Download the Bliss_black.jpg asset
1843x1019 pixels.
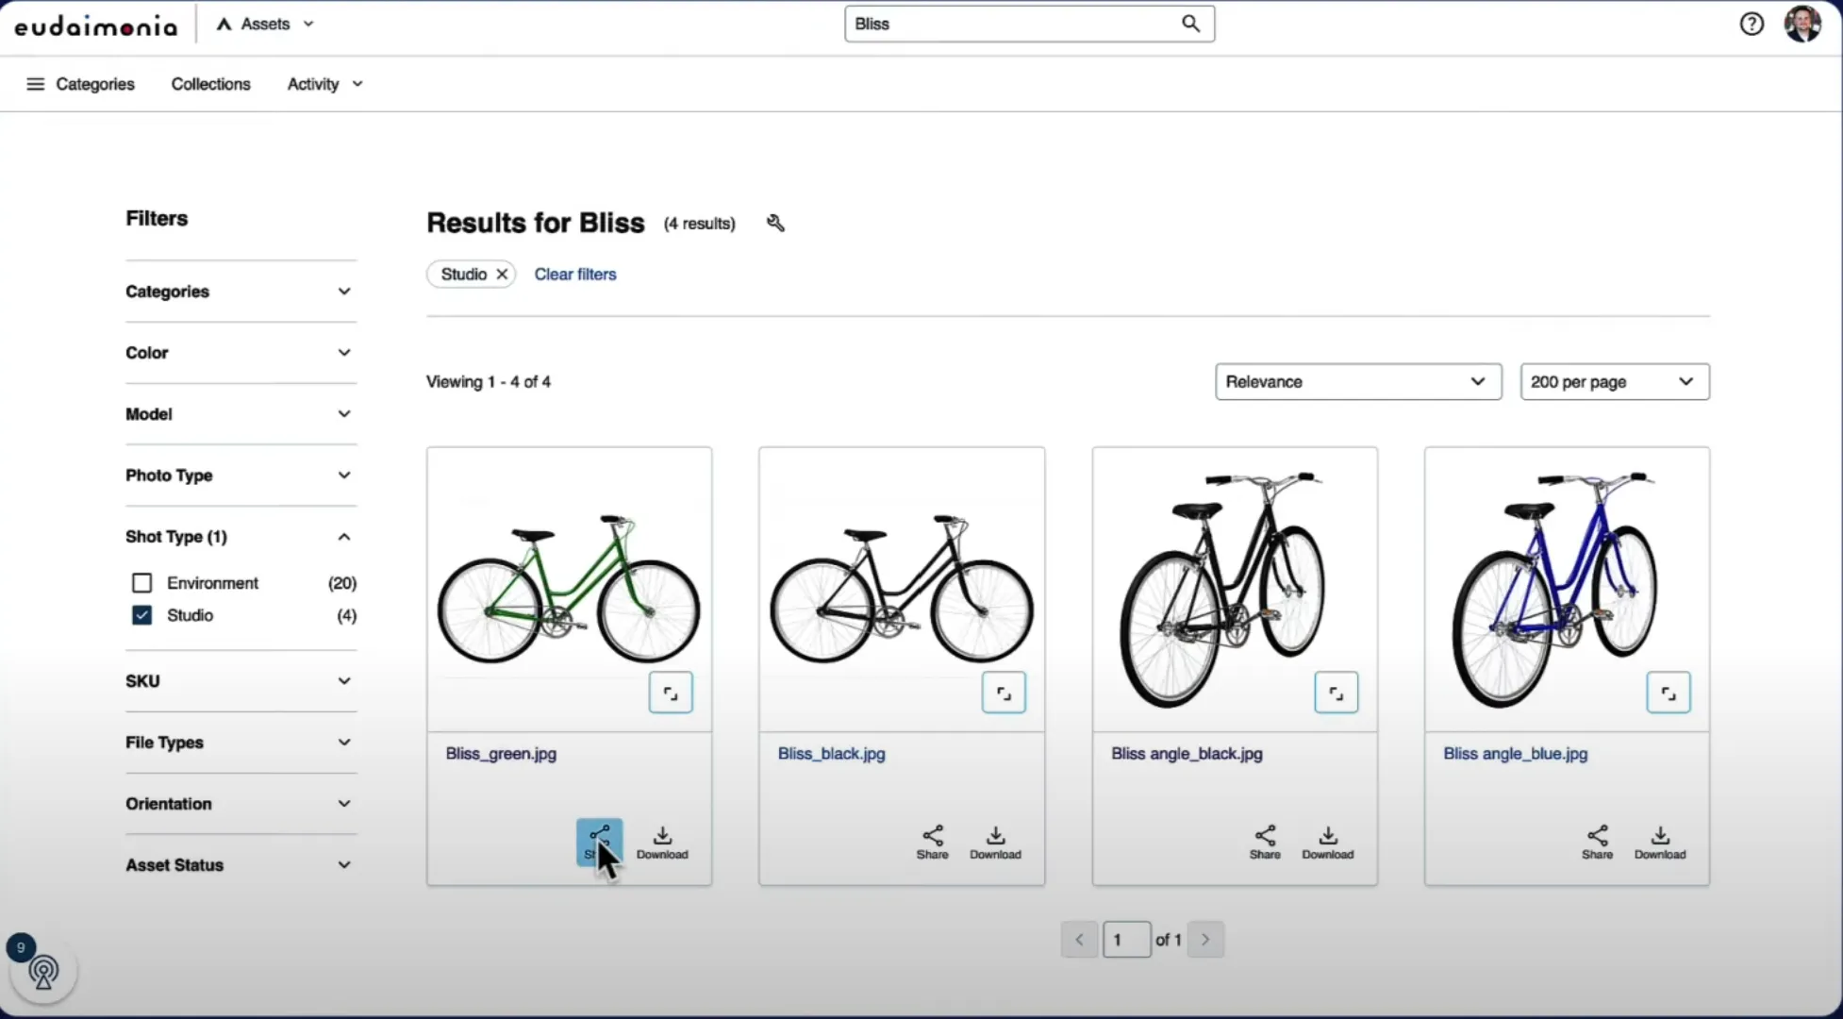(x=995, y=843)
